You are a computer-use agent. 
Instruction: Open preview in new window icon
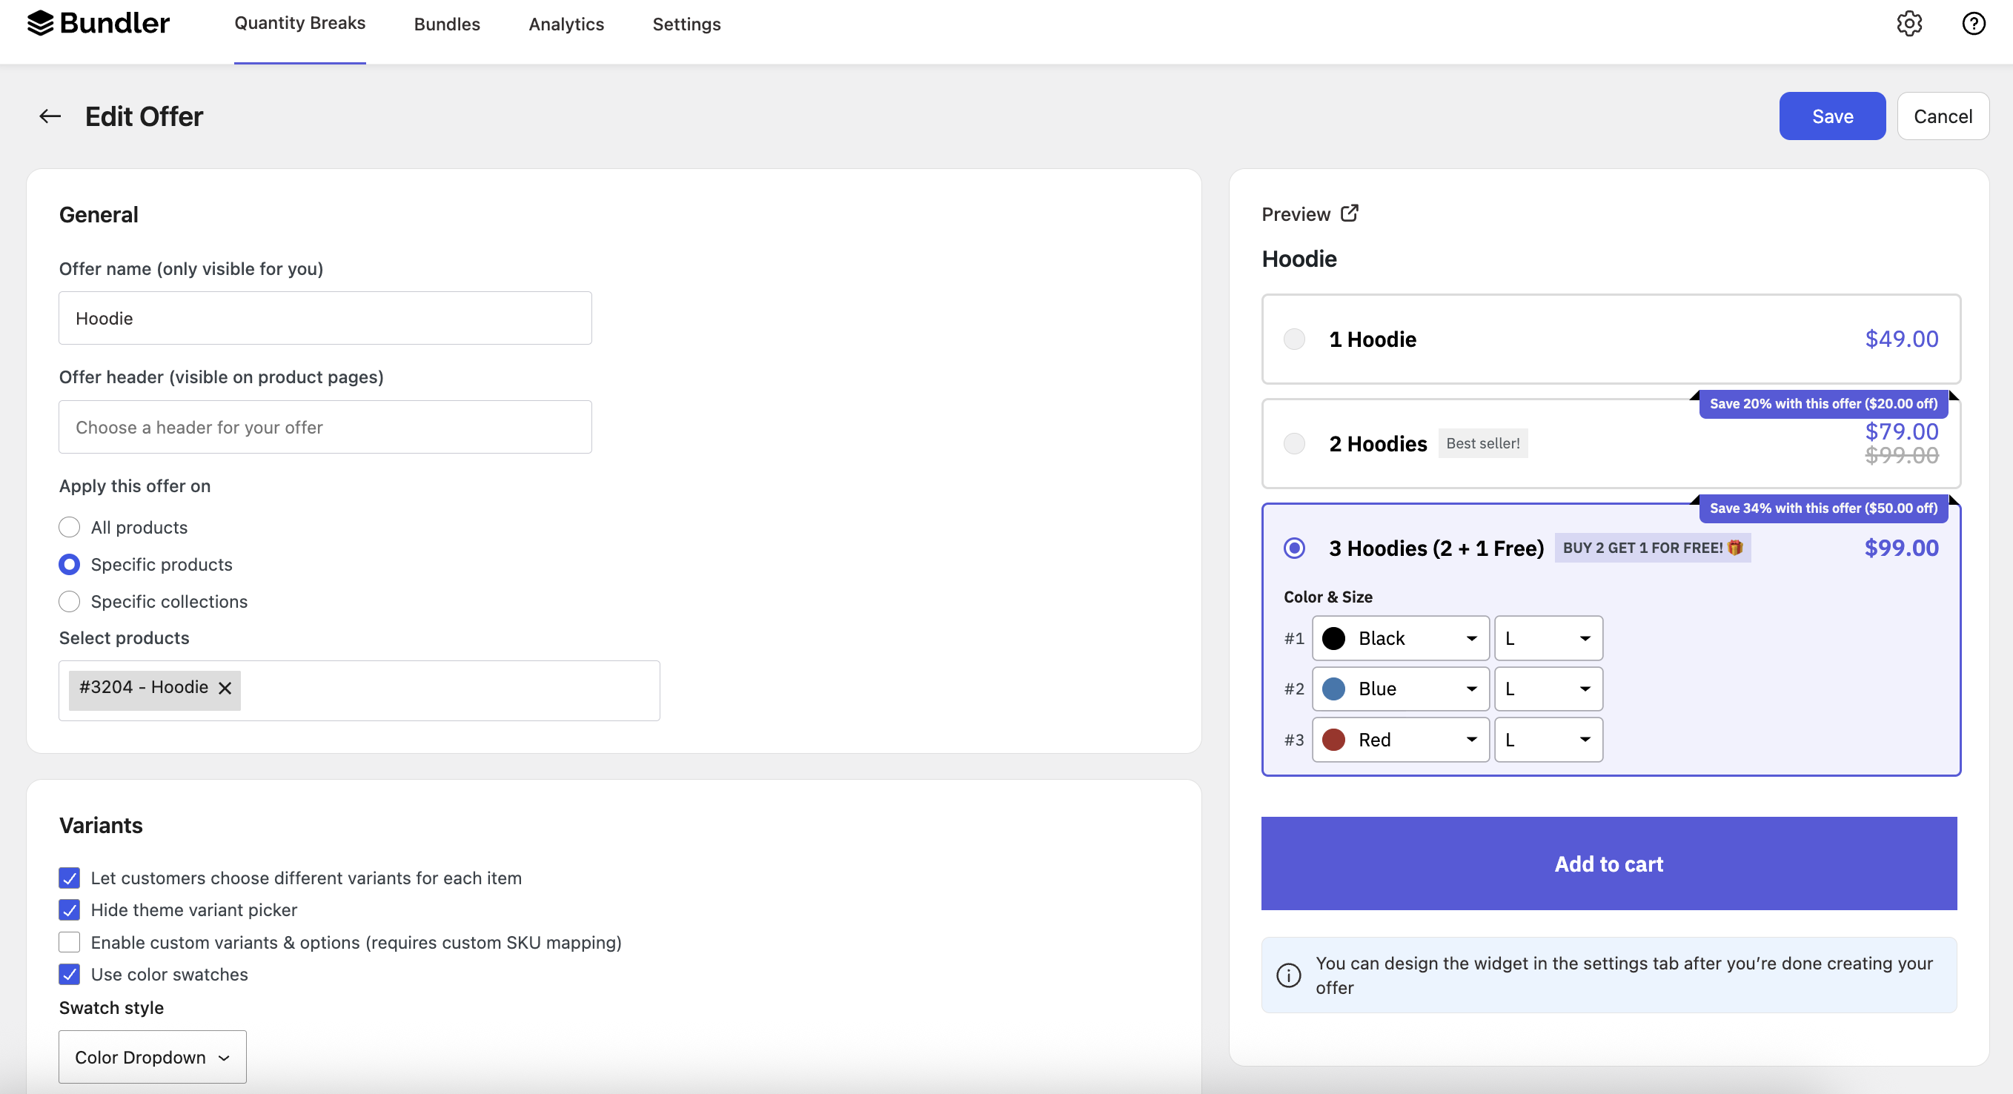[x=1350, y=213]
